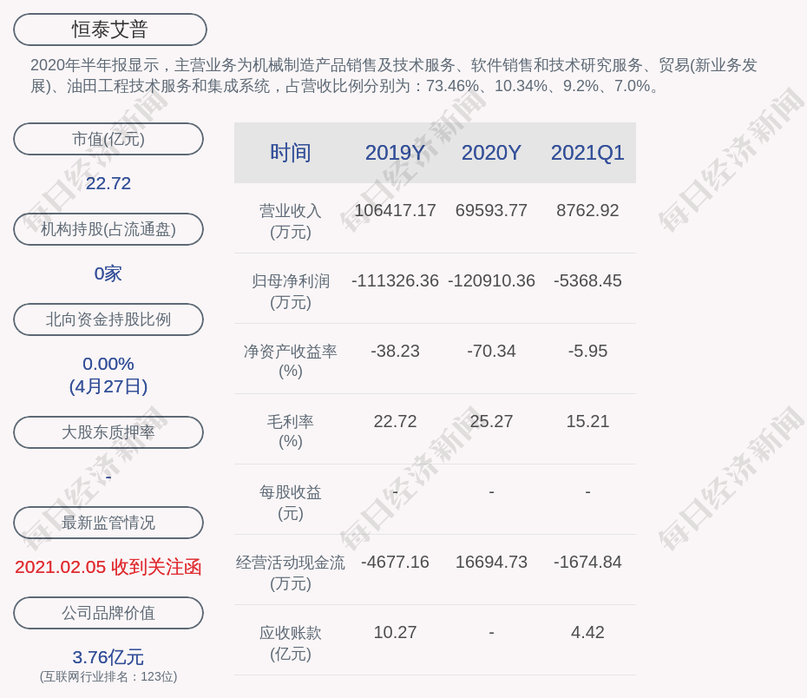Click the 3.76亿元 brand value figure
807x698 pixels.
click(x=108, y=657)
